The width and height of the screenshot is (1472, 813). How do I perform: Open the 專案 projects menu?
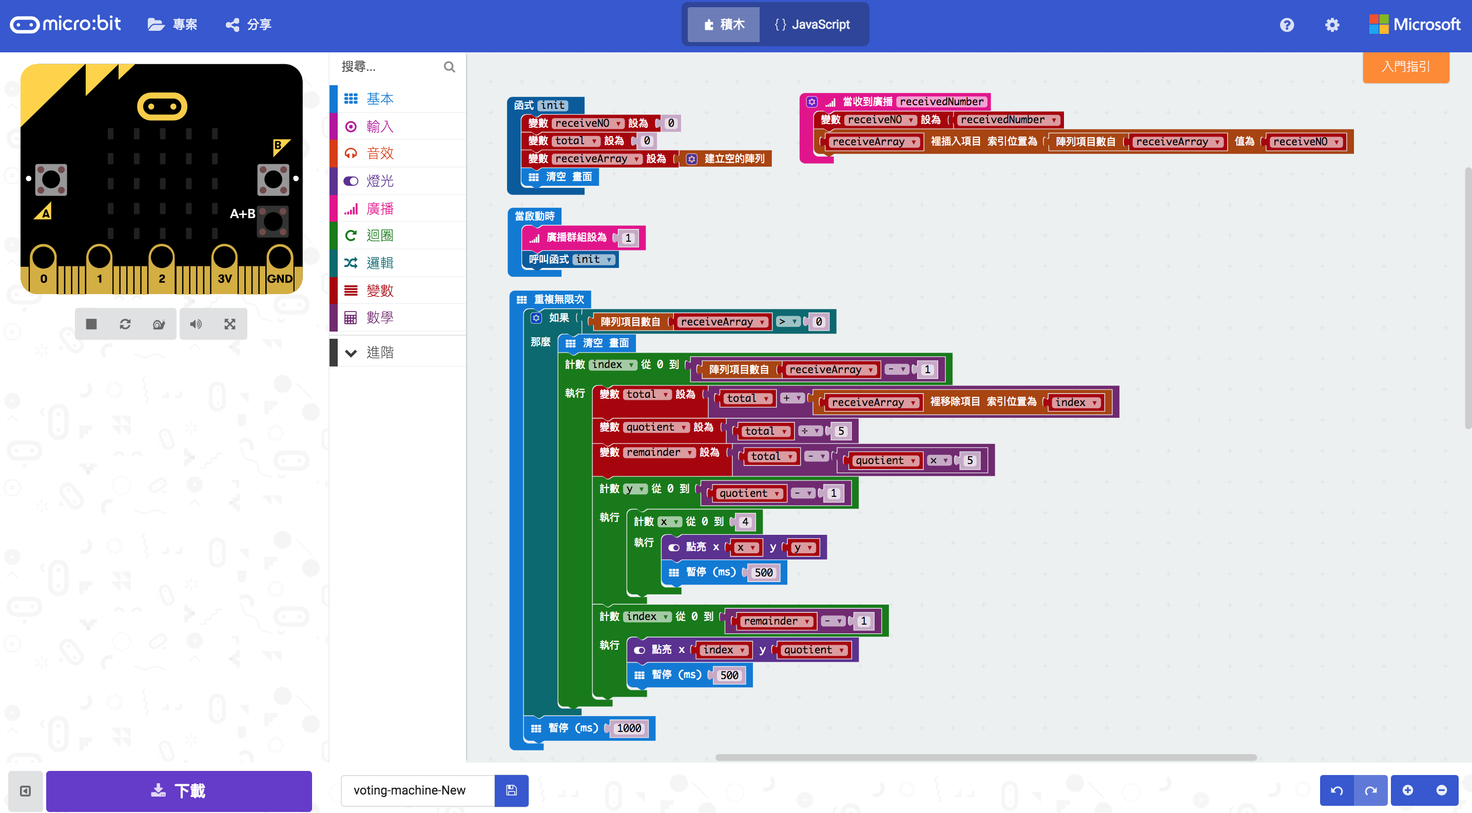(172, 25)
